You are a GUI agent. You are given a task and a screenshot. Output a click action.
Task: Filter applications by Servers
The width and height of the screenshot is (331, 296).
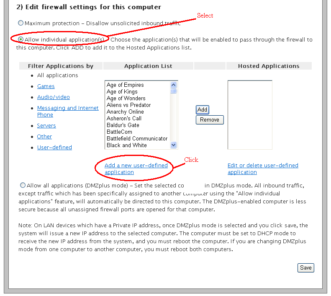pos(46,125)
